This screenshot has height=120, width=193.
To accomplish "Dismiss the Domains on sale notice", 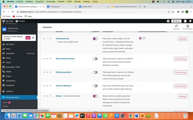I will click(x=33, y=38).
